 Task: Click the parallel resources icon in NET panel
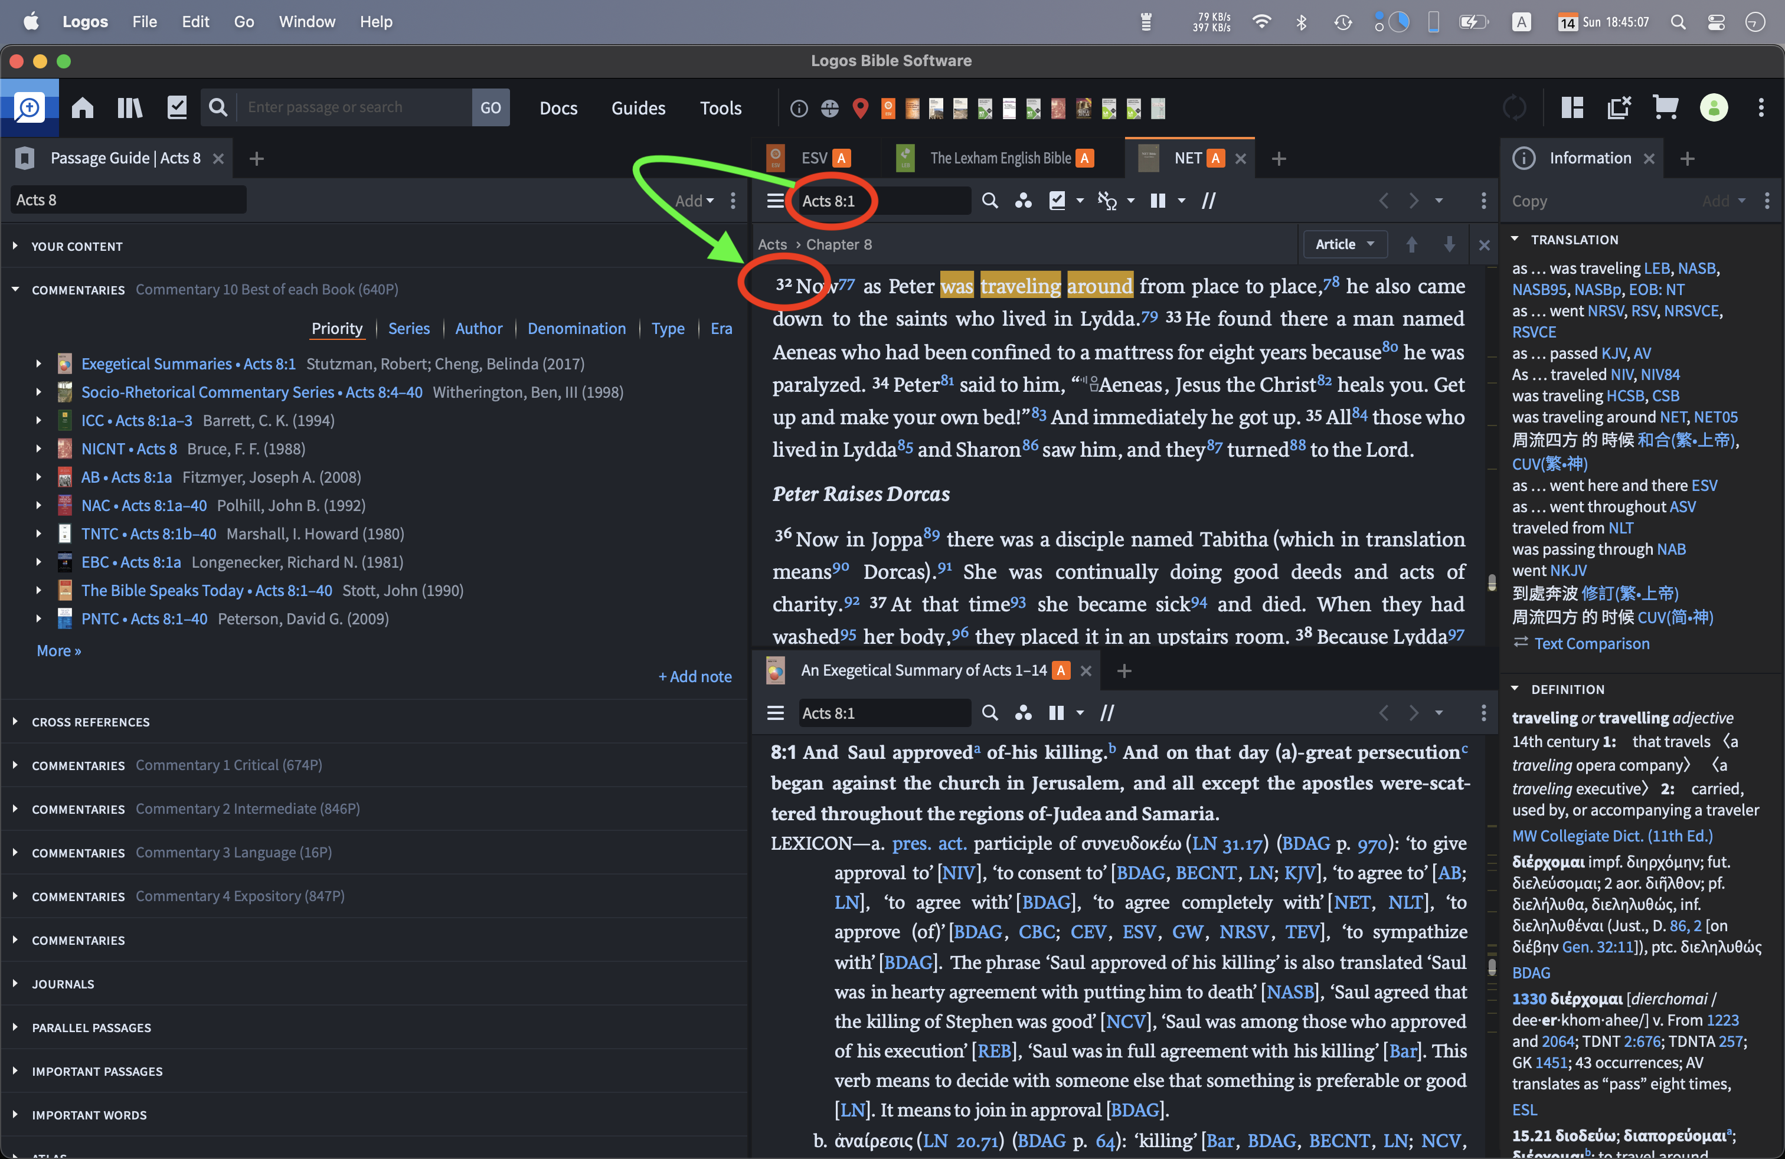(x=1208, y=201)
